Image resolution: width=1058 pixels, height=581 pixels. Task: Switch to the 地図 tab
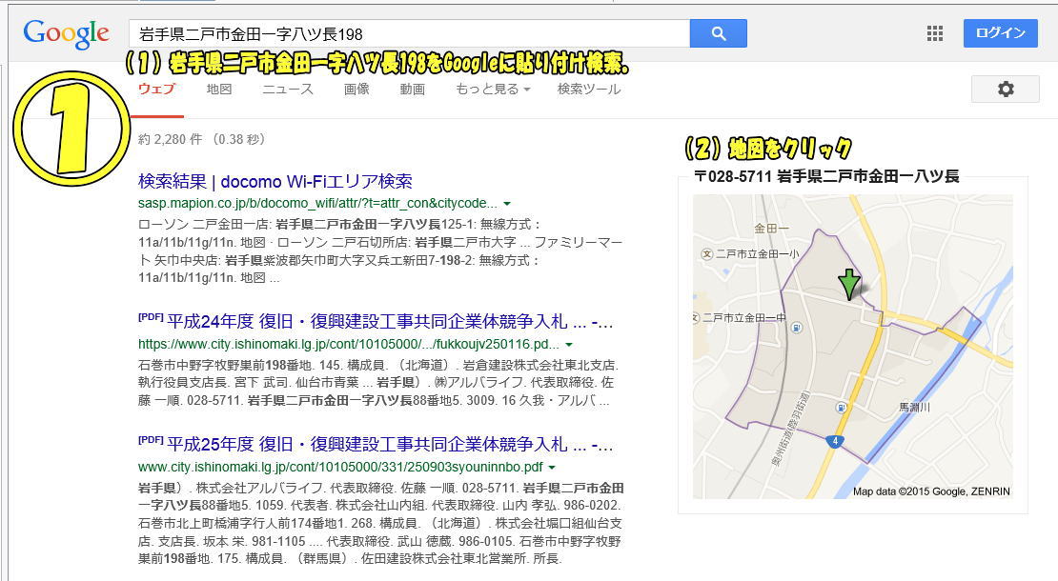pos(219,89)
